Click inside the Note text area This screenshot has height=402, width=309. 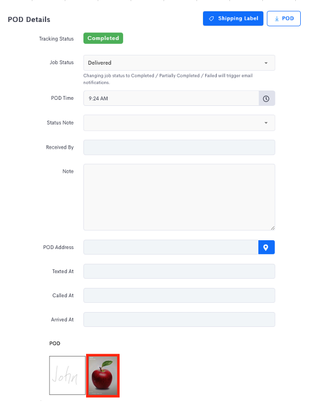pos(179,197)
